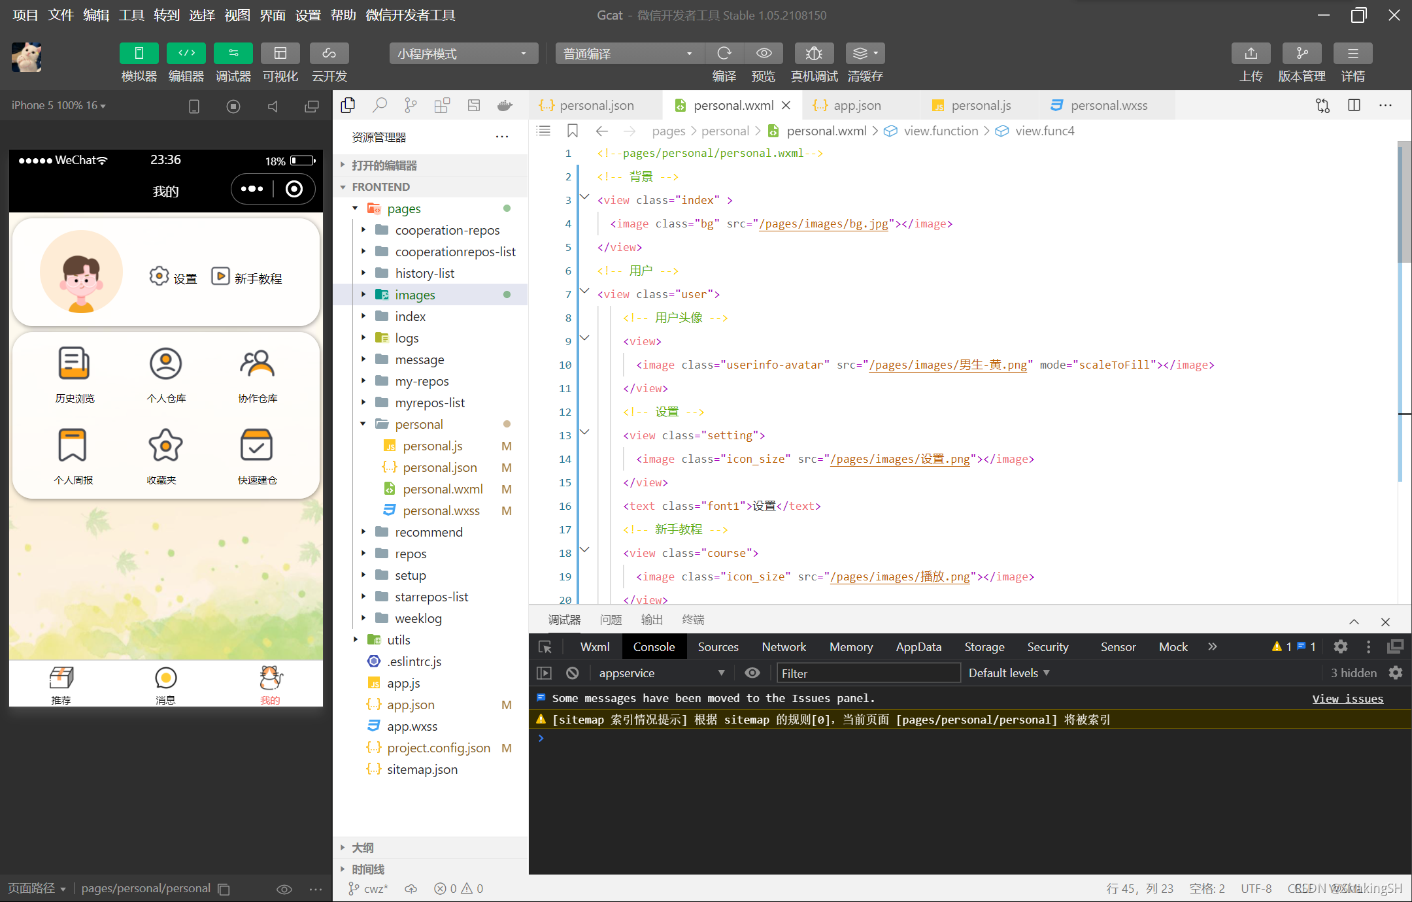Click the View issues link
Screen dimensions: 1412x902
coord(1347,698)
